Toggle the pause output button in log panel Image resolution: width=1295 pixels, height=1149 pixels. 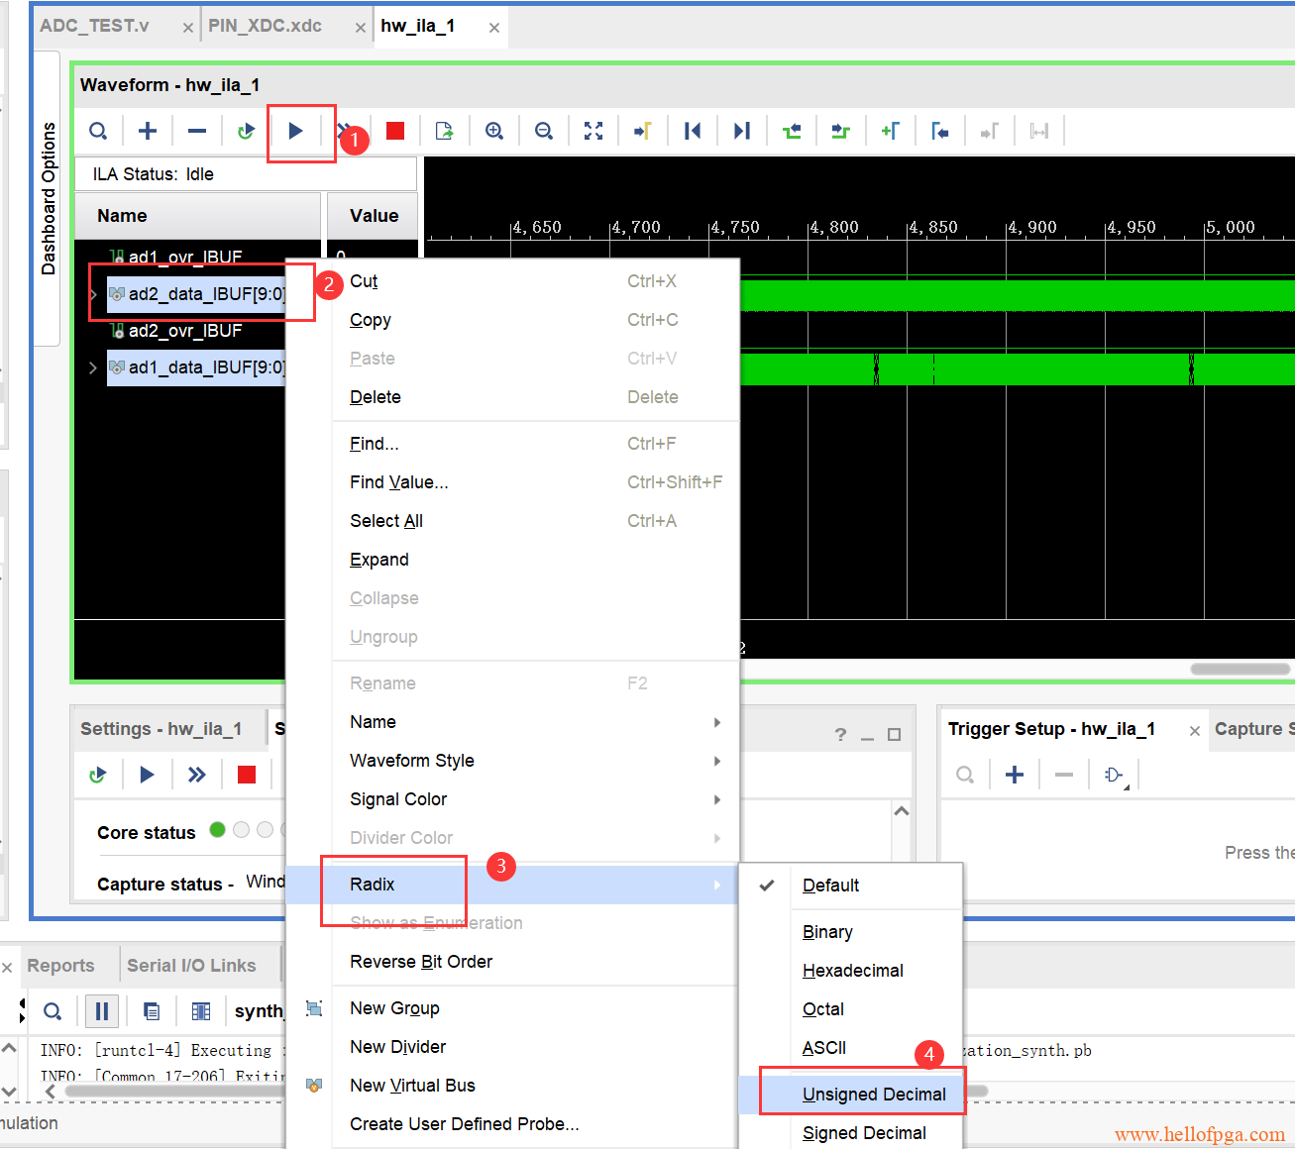point(102,1011)
